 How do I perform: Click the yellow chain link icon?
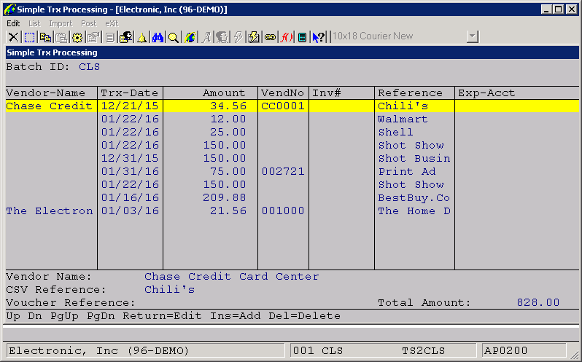tap(270, 37)
